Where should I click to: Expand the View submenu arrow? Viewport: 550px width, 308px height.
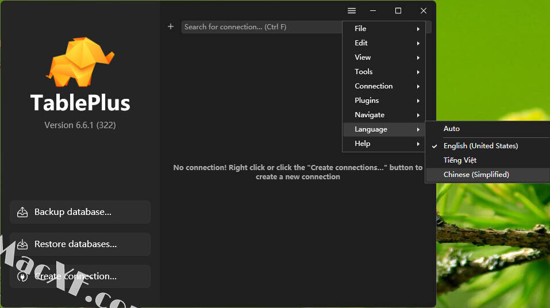pos(418,57)
